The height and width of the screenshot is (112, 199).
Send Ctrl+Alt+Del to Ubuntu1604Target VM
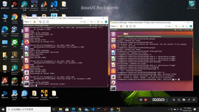click(x=127, y=26)
